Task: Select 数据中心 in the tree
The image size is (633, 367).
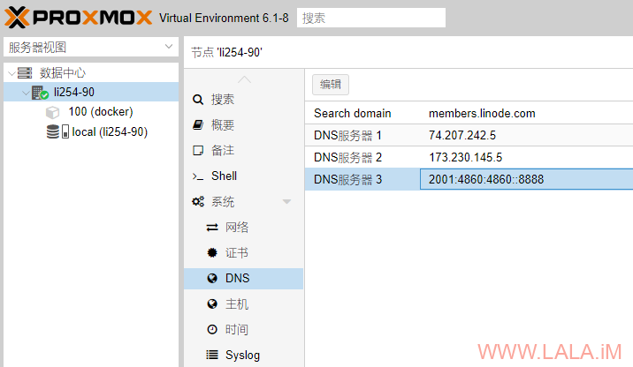Action: tap(63, 73)
